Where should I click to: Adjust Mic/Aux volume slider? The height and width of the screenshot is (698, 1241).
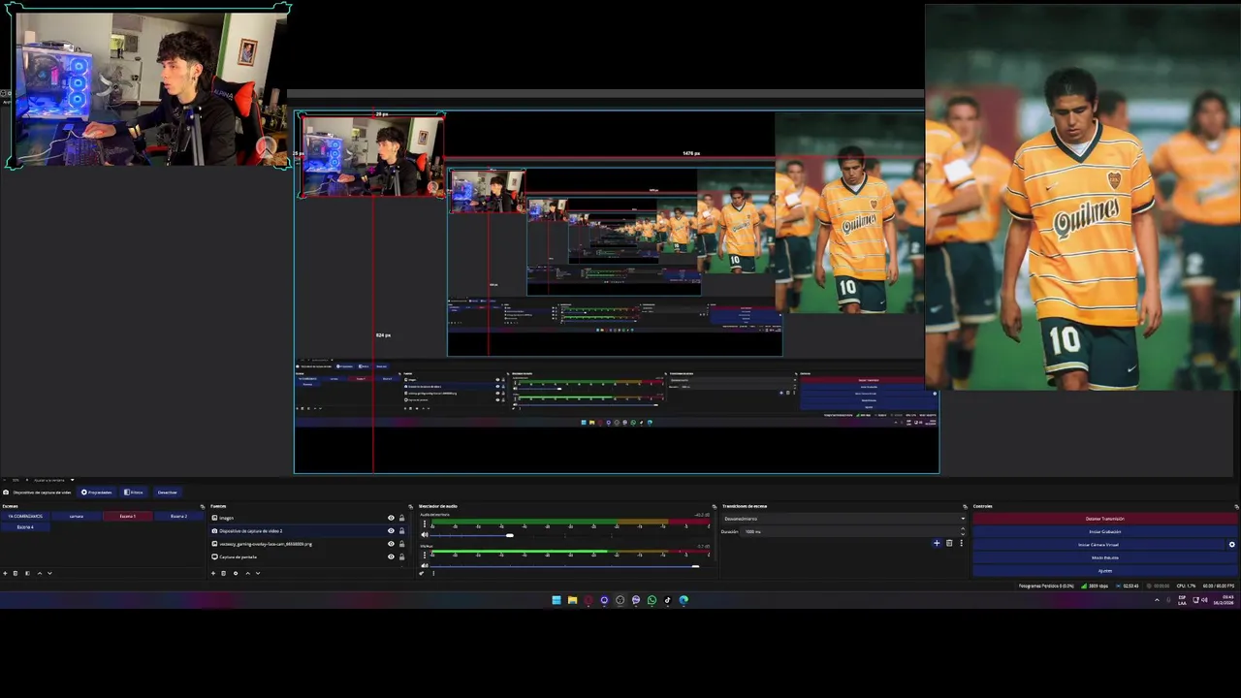pos(695,566)
